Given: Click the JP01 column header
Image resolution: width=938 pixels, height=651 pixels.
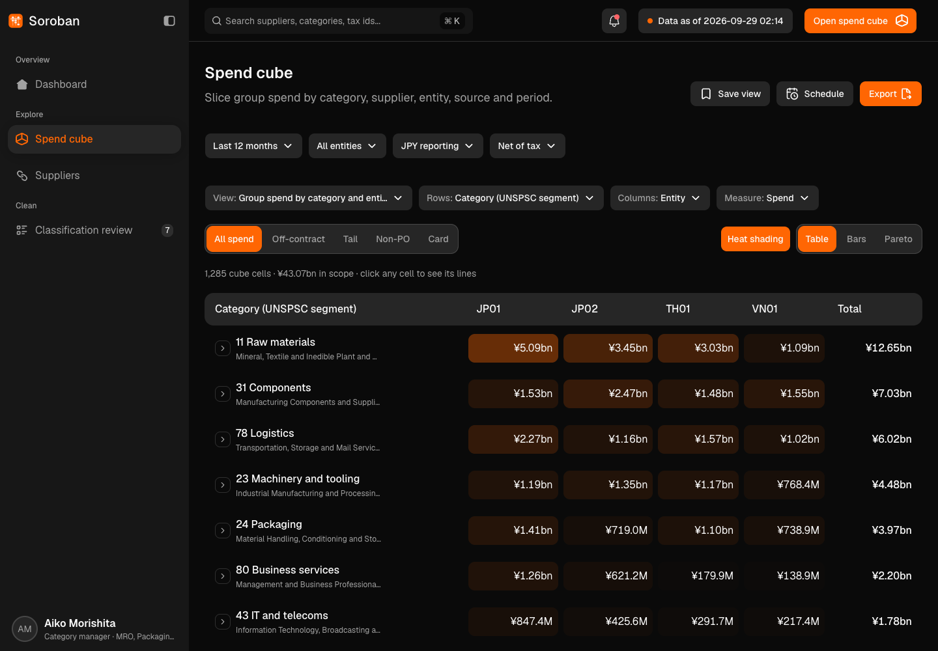Looking at the screenshot, I should [489, 309].
